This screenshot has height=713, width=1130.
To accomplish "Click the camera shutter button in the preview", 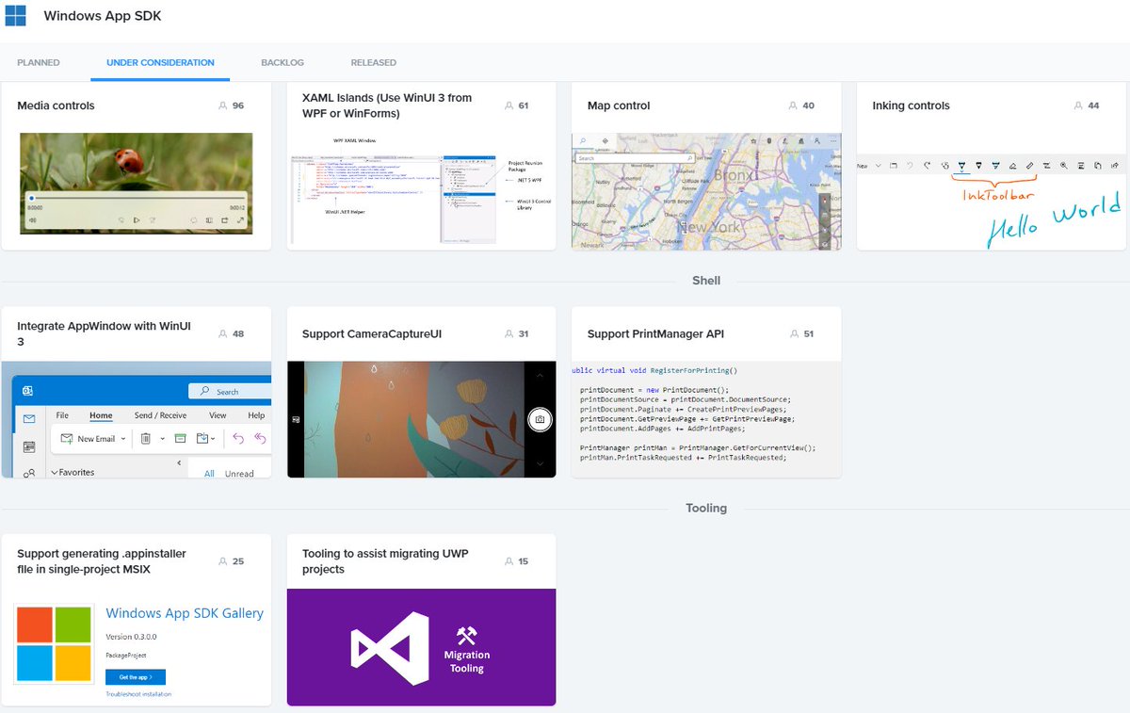I will pyautogui.click(x=540, y=419).
